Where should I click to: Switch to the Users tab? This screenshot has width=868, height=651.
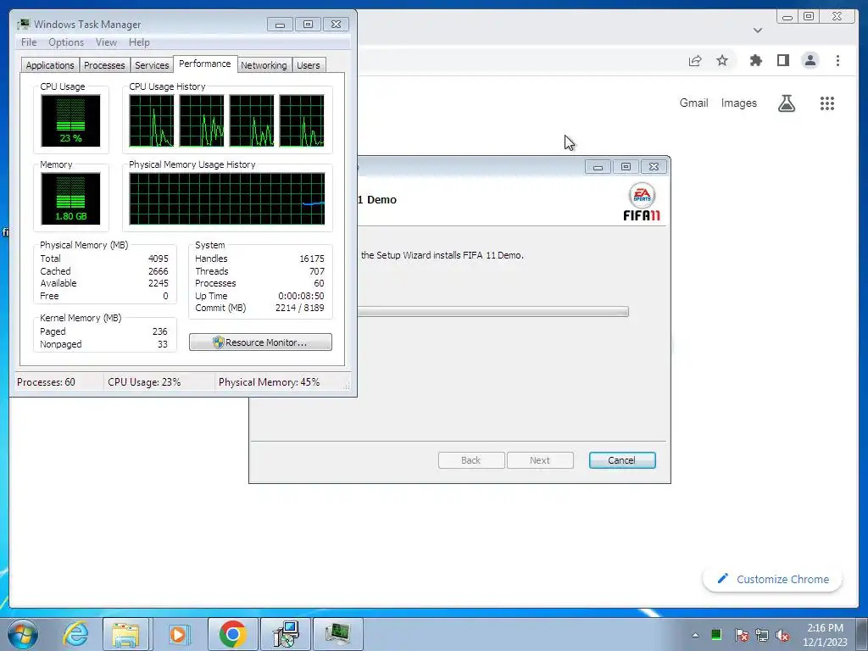tap(309, 65)
